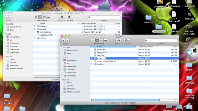Image resolution: width=198 pixels, height=111 pixels.
Task: Open Dokumente in bin sidebar
Action: pos(71,72)
